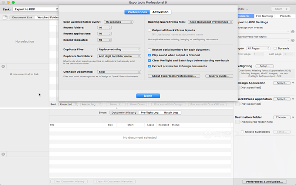This screenshot has width=296, height=185.
Task: Click Clear Document History button
Action: coord(69,181)
